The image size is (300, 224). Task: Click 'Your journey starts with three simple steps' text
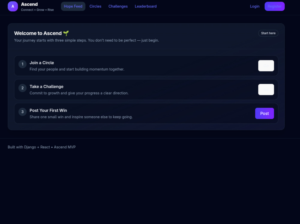click(x=86, y=40)
